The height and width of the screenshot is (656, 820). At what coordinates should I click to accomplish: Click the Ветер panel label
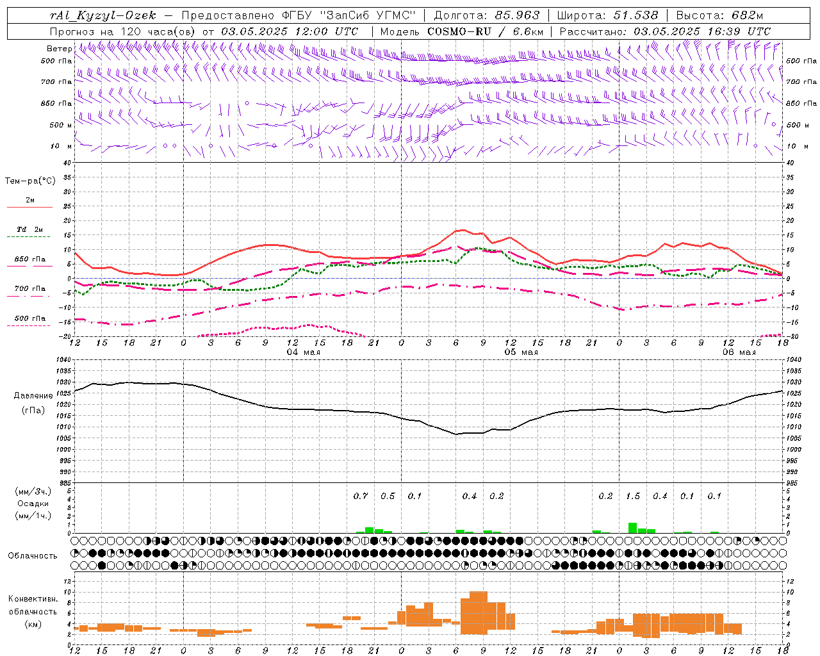pos(60,49)
